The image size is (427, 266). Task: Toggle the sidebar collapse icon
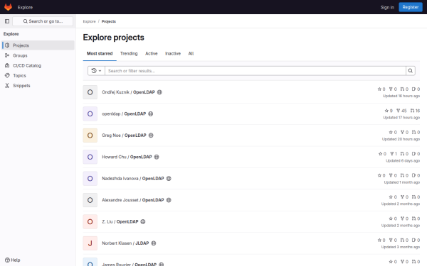click(x=7, y=21)
